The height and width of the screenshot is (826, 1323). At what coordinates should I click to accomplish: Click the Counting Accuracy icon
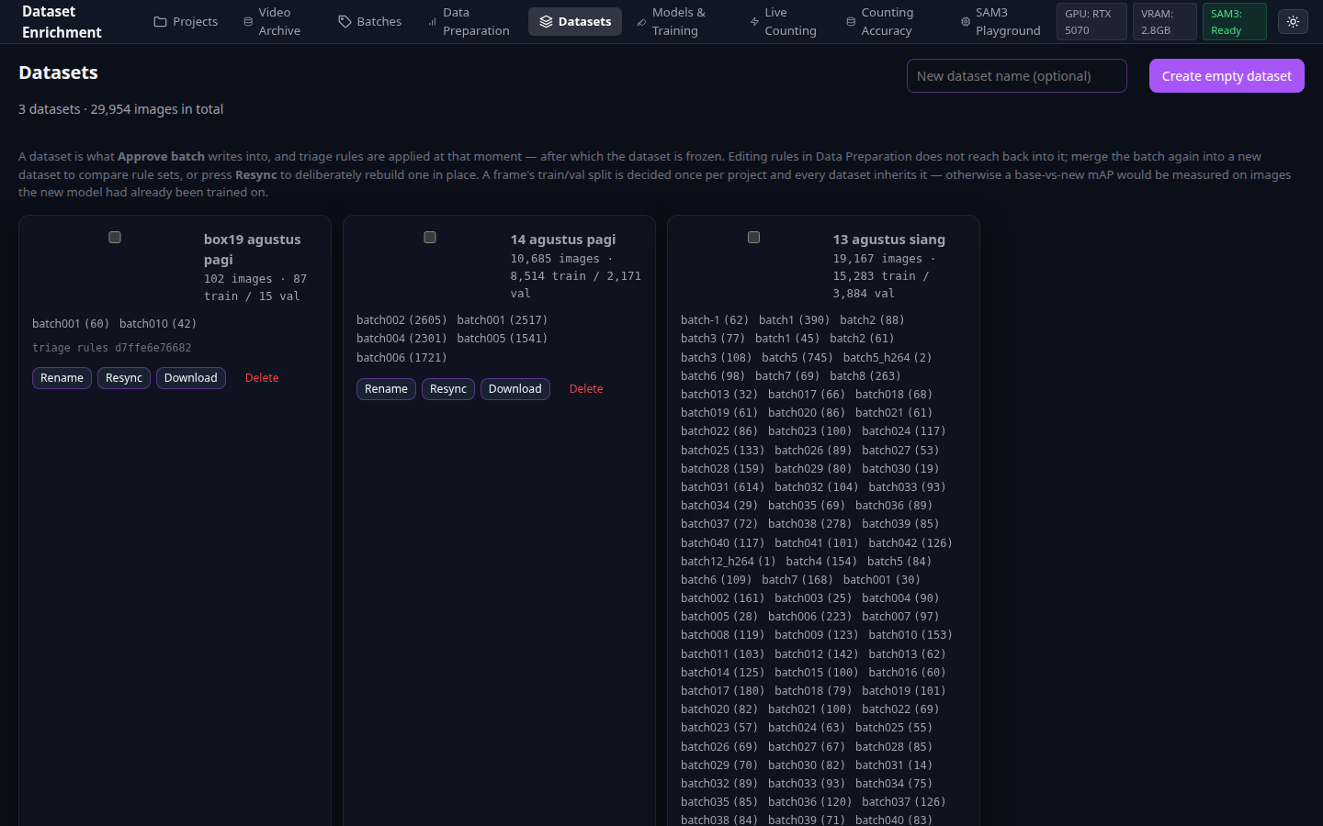[851, 21]
